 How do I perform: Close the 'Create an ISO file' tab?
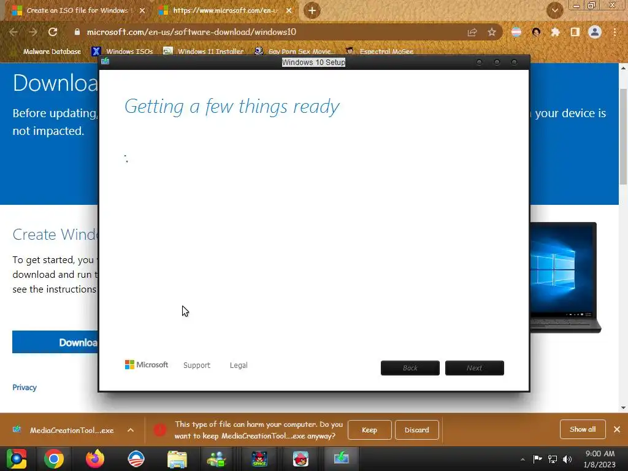point(142,10)
